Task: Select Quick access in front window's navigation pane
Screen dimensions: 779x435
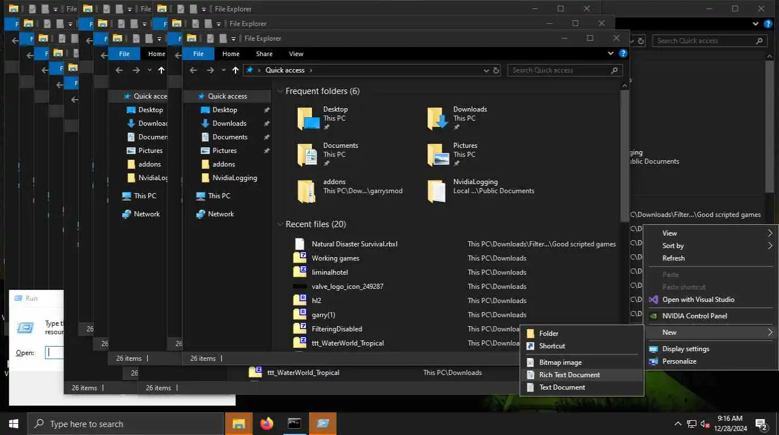Action: tap(227, 96)
